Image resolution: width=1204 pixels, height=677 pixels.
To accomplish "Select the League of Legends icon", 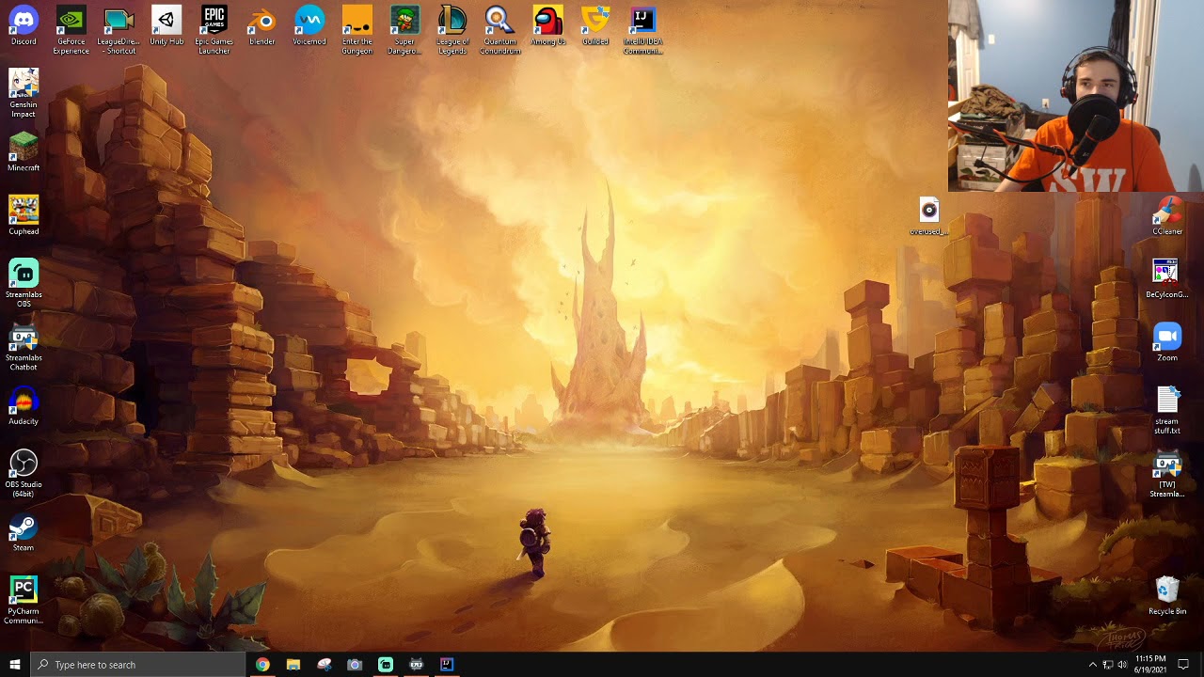I will [x=452, y=30].
